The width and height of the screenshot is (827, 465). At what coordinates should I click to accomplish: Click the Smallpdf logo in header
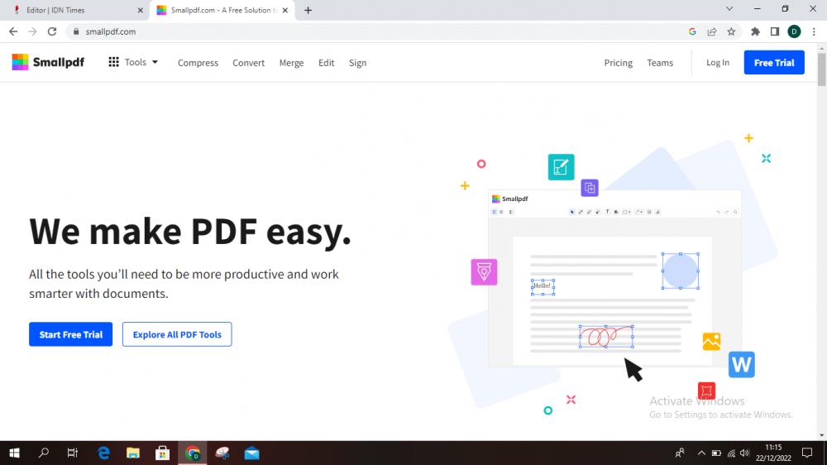(x=48, y=62)
